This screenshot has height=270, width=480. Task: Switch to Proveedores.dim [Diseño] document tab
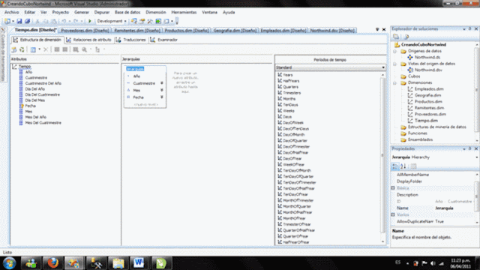click(x=85, y=30)
